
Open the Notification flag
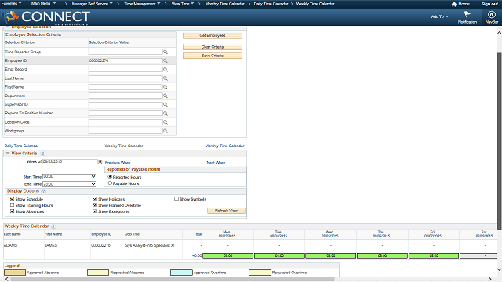467,14
